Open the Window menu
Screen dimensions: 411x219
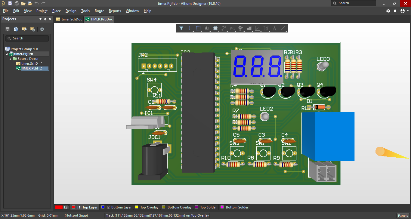[x=132, y=11]
